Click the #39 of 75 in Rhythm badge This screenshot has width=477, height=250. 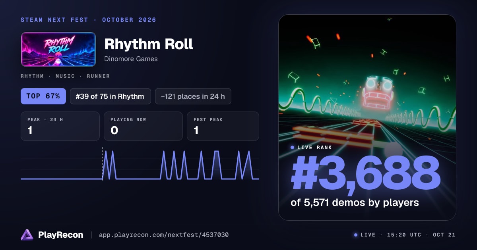tap(110, 96)
